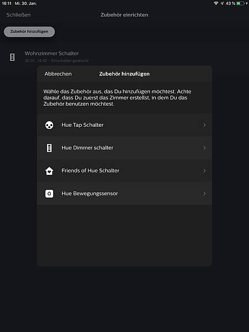249x332 pixels.
Task: Tap the Hue Bewegungssensor sensor icon
Action: 49,194
